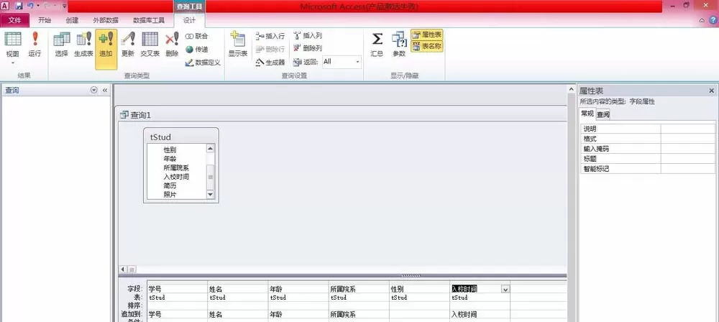The image size is (719, 322).
Task: Choose the Select (选择) query type
Action: pos(61,45)
